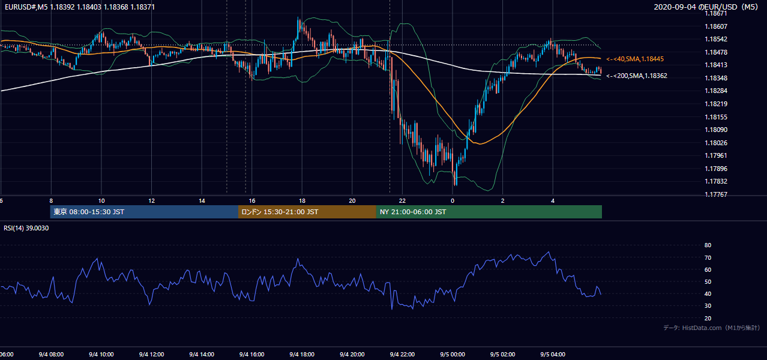Click the RSI axis level 30
Image resolution: width=767 pixels, height=360 pixels.
pos(708,306)
